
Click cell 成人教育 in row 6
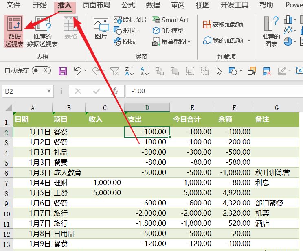pos(68,172)
